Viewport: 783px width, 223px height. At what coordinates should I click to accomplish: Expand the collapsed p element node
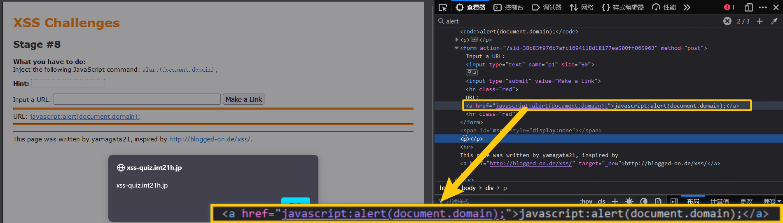pyautogui.click(x=457, y=40)
